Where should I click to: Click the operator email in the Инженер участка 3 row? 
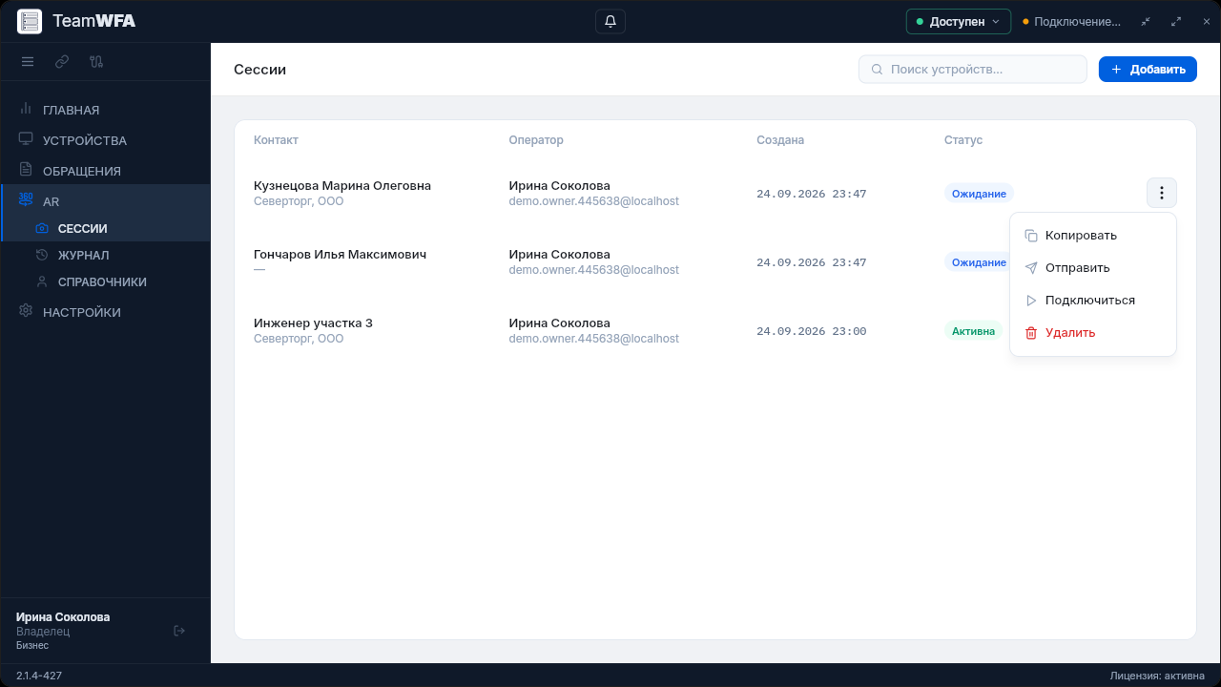point(594,339)
